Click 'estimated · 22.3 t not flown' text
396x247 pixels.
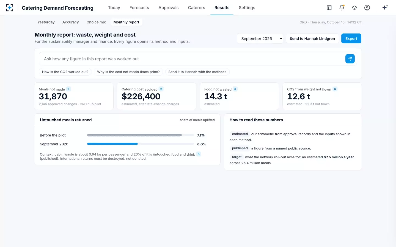click(308, 104)
